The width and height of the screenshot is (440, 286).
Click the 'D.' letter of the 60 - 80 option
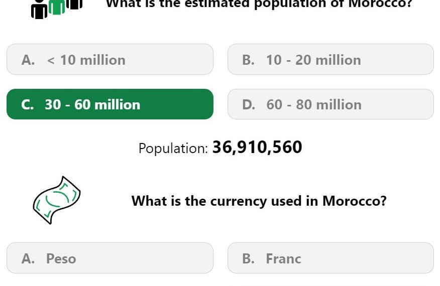pos(249,104)
